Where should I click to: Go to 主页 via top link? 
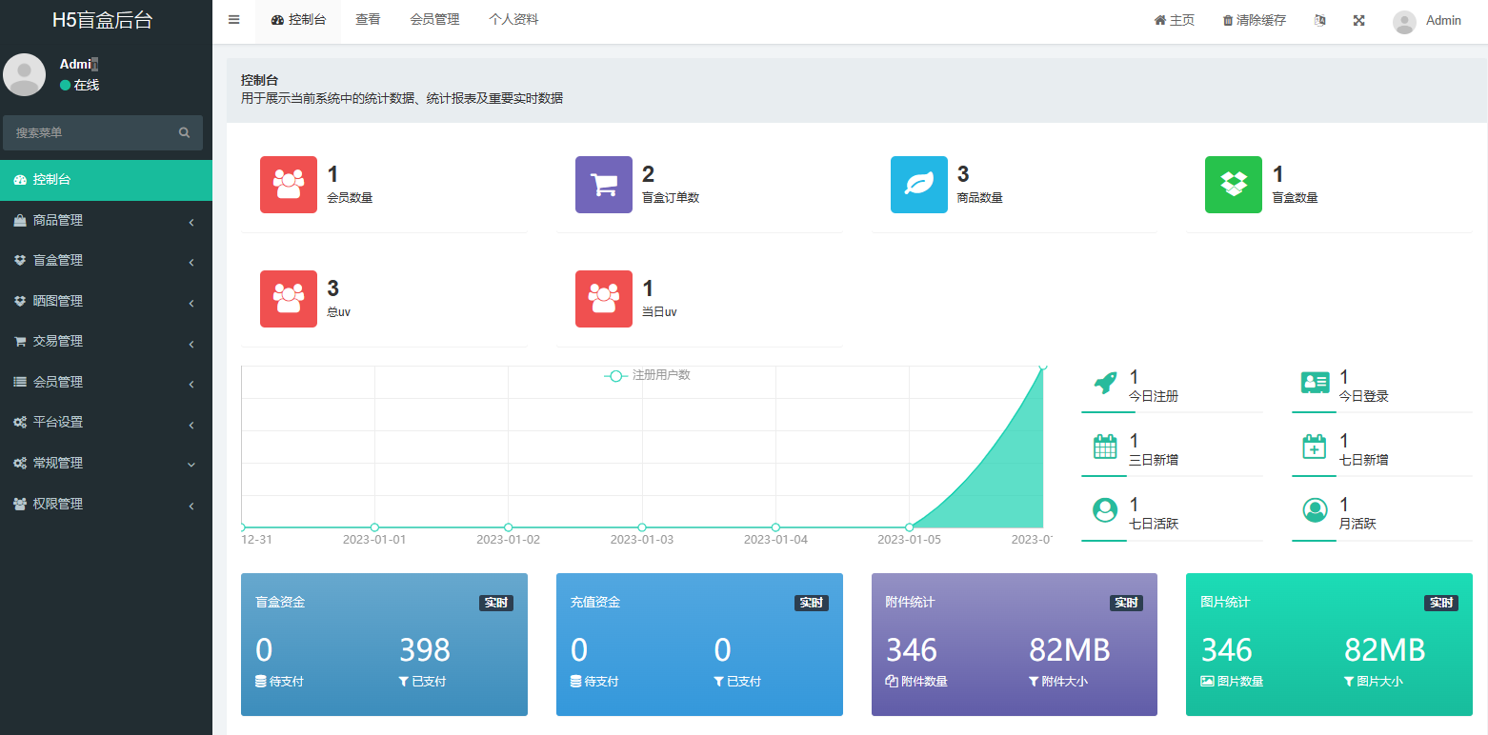pyautogui.click(x=1175, y=21)
